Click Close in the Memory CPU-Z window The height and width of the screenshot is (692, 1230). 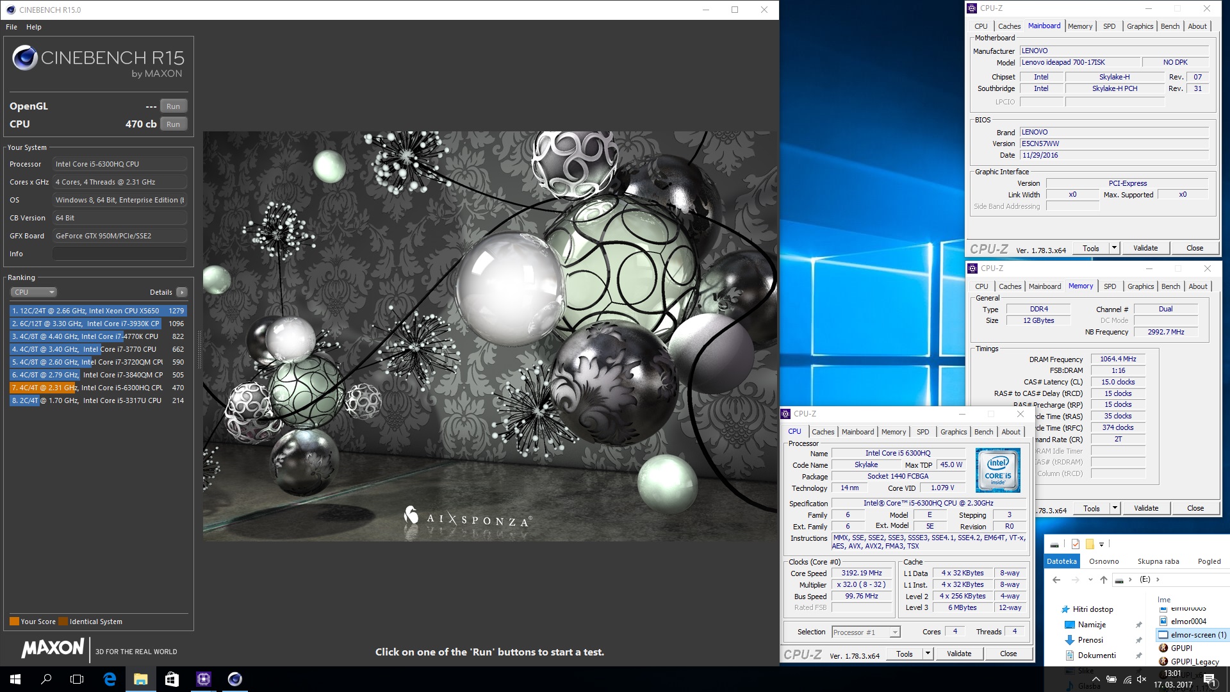1195,508
